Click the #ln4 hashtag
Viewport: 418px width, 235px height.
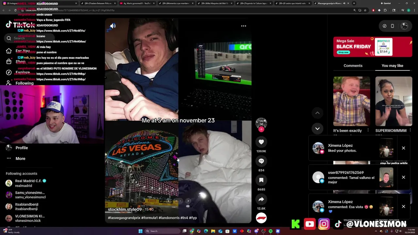tap(184, 218)
